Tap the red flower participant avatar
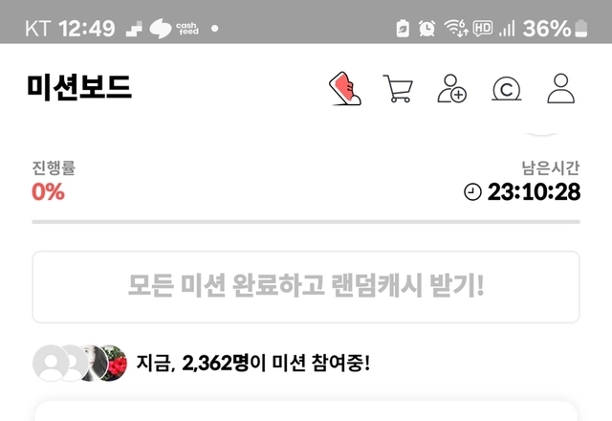 [114, 364]
